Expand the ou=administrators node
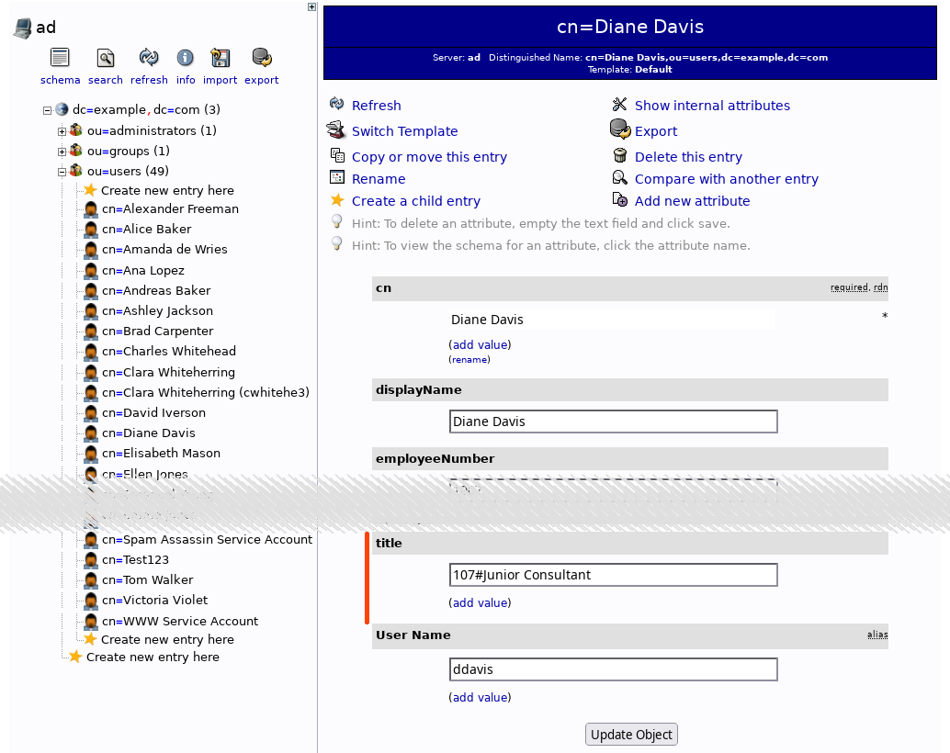The height and width of the screenshot is (753, 950). [62, 129]
